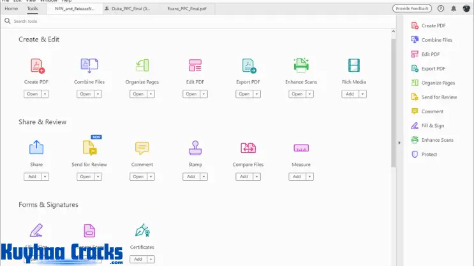Click the Rich Media film icon
474x266 pixels.
(353, 66)
